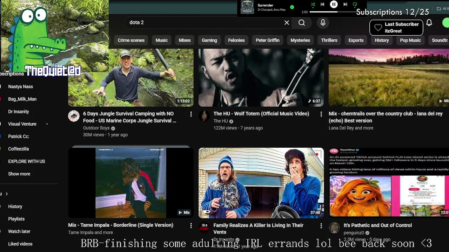This screenshot has width=449, height=252.
Task: Play the chemtrails country field mix thumbnail
Action: point(389,77)
